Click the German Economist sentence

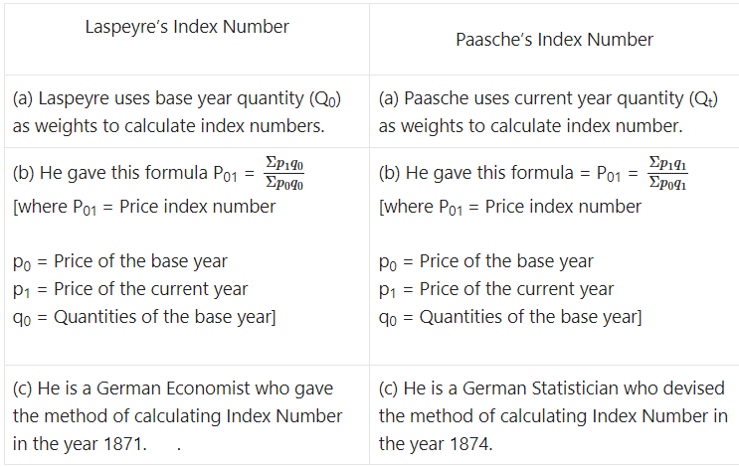pos(177,416)
